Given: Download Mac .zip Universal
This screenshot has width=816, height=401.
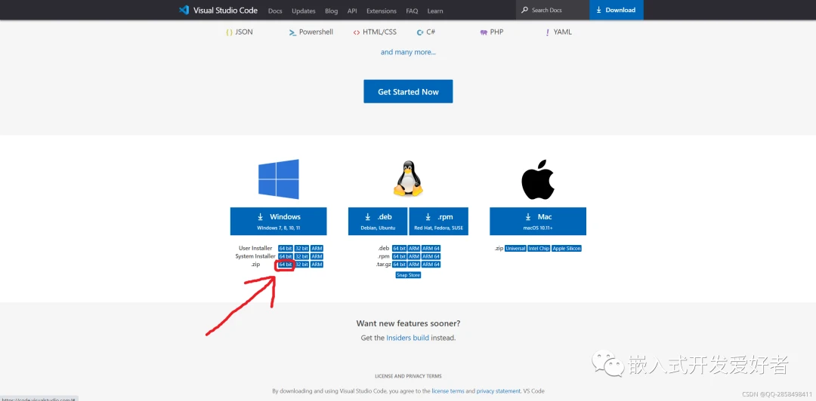Looking at the screenshot, I should [516, 248].
